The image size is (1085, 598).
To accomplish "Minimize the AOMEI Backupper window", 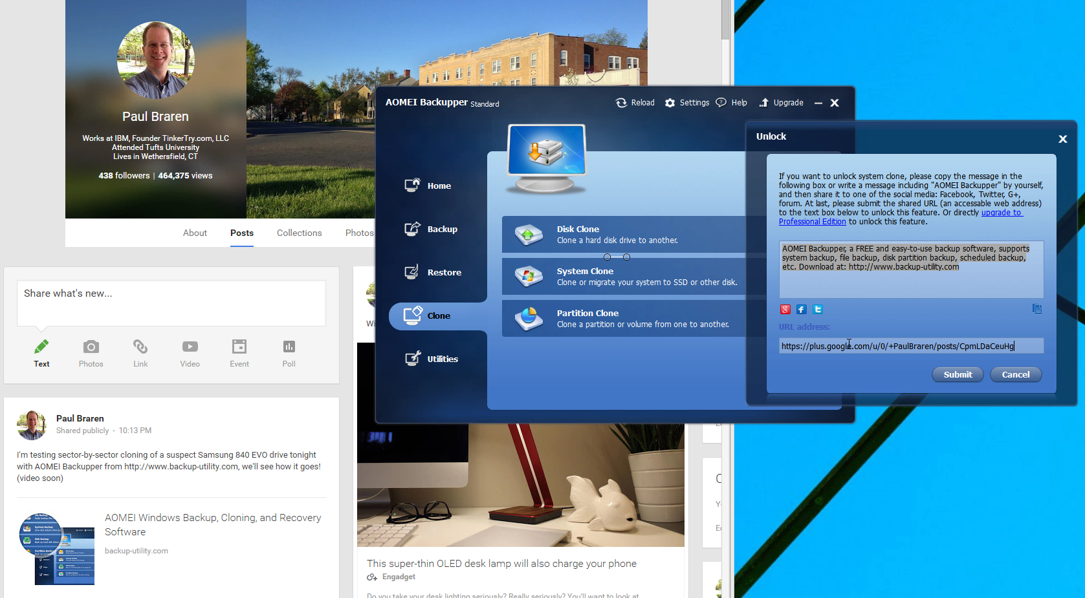I will pyautogui.click(x=818, y=103).
